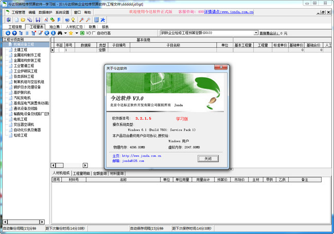Screen dimensions: 334x234
Task: Click the blue question mark help icon
Action: [x=67, y=20]
